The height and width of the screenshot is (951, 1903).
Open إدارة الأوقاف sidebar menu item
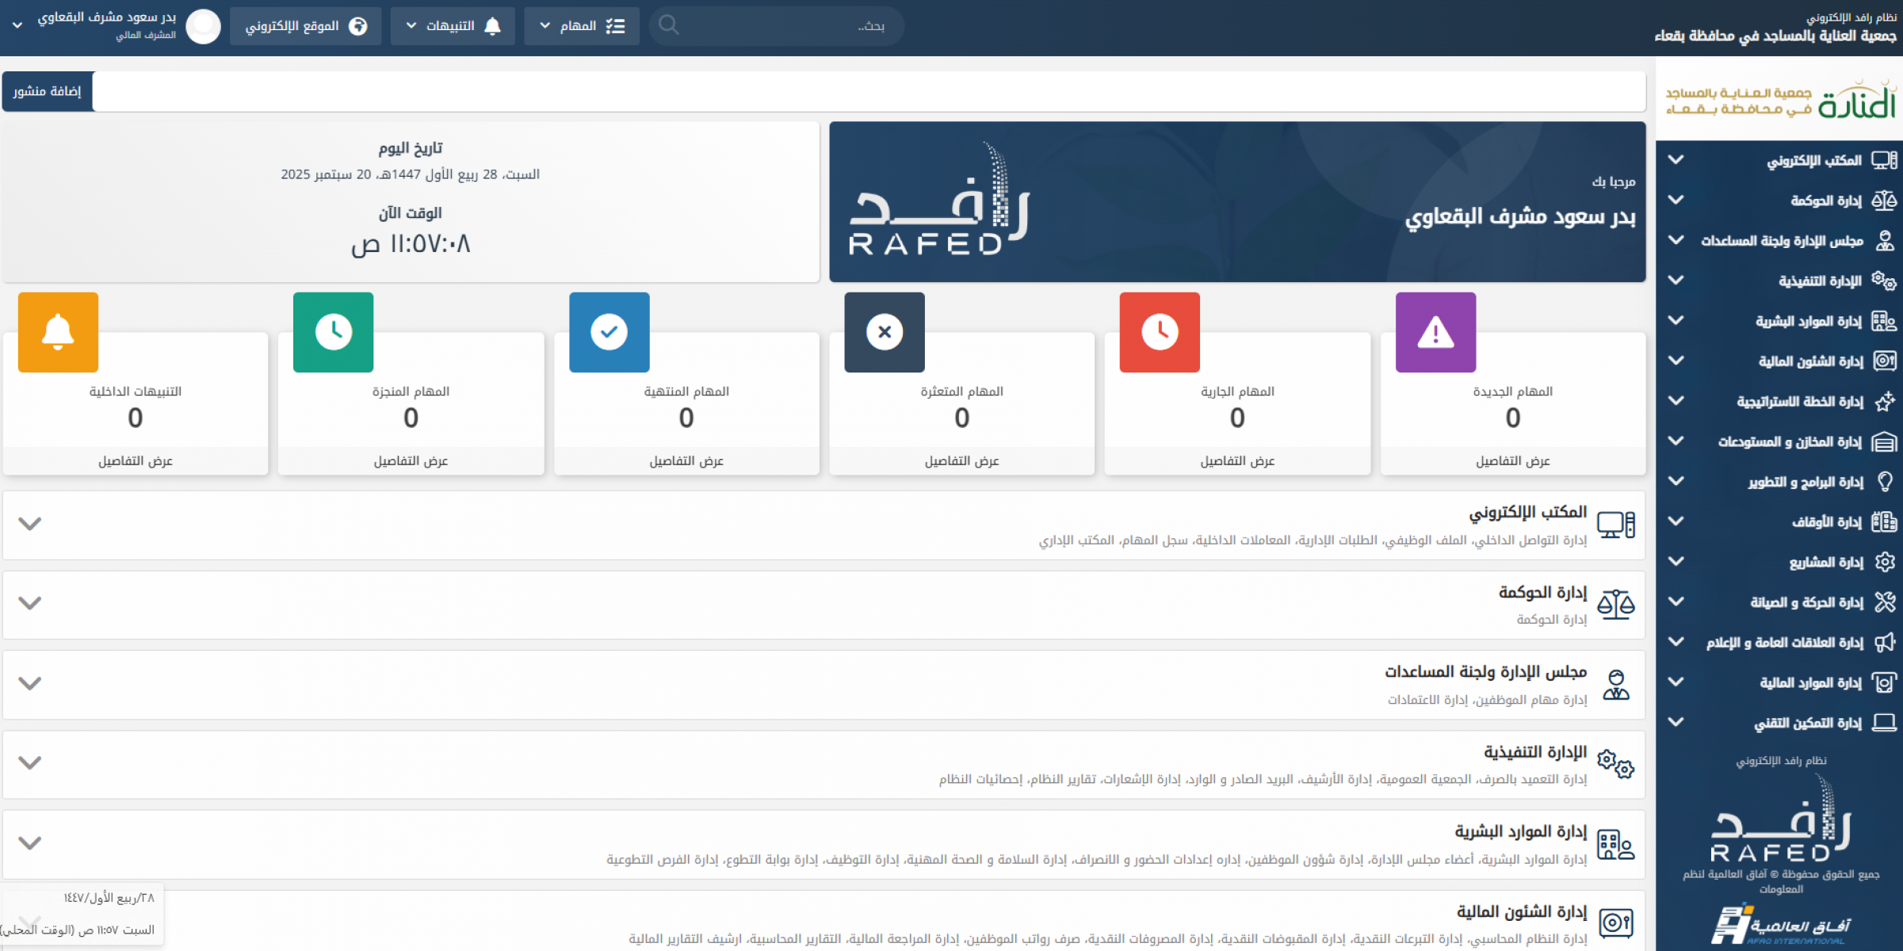point(1825,521)
